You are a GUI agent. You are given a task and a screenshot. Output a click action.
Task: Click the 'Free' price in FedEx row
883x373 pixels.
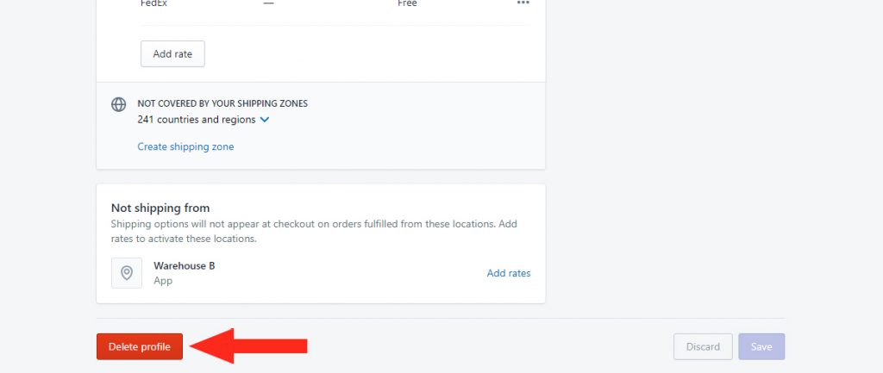(x=407, y=3)
